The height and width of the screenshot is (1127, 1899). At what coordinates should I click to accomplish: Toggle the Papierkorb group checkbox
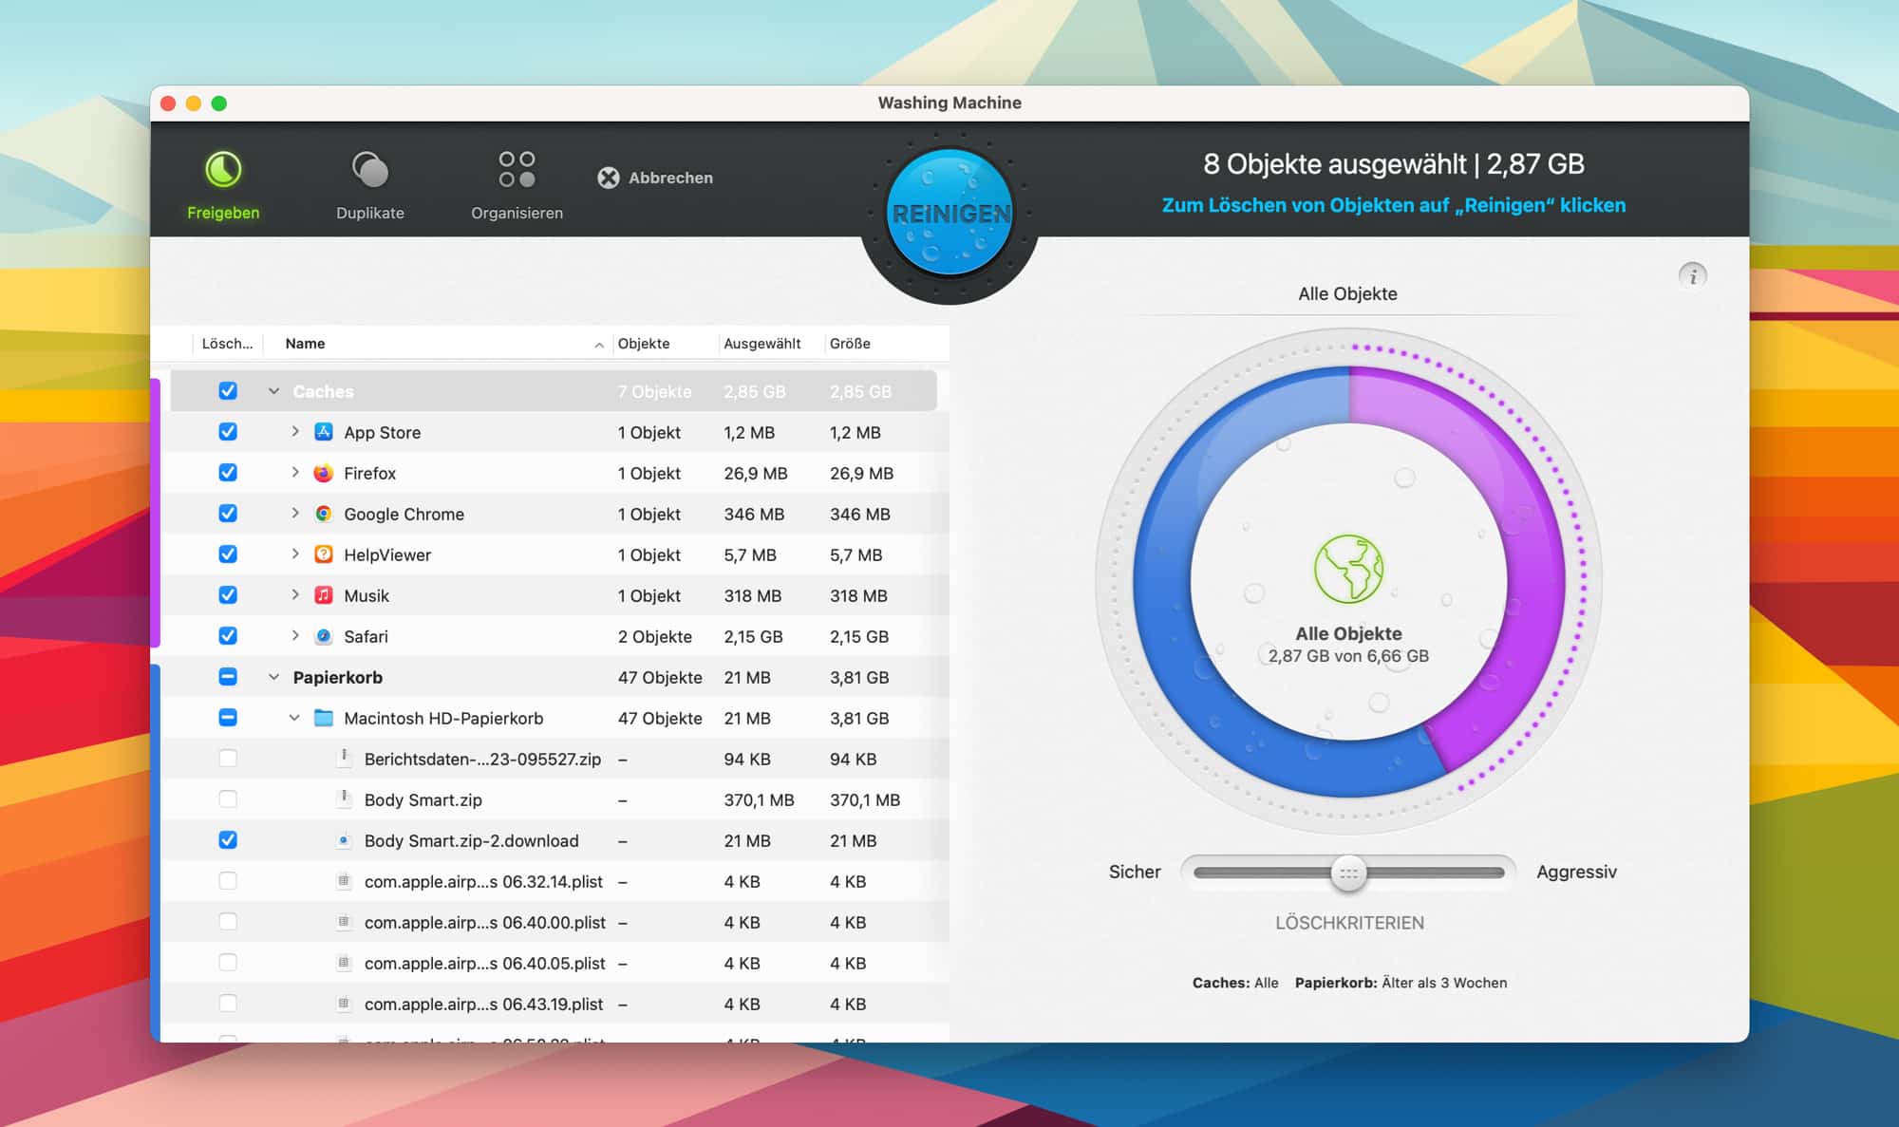[x=228, y=677]
